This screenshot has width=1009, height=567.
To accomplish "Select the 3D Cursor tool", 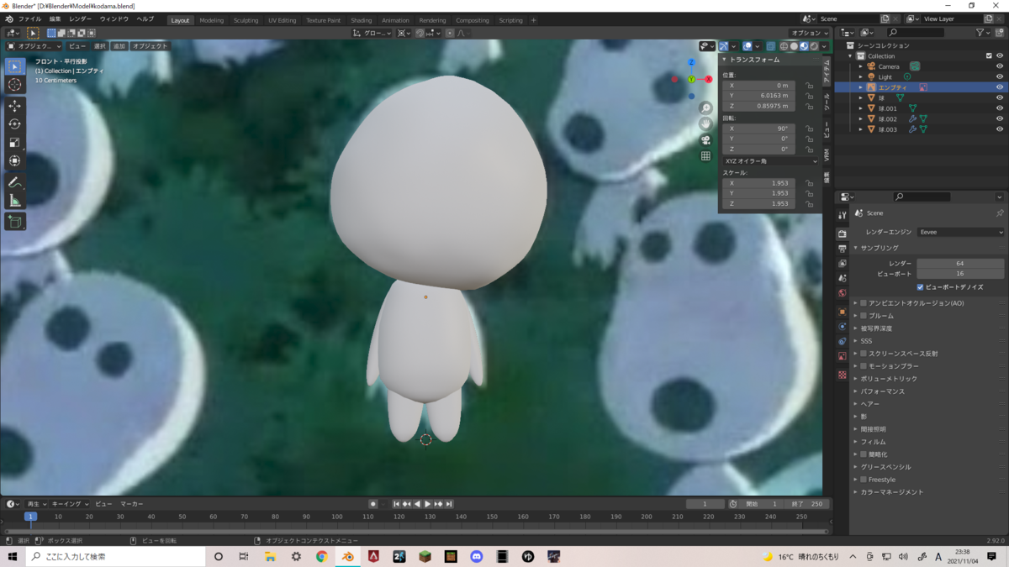I will click(x=15, y=85).
